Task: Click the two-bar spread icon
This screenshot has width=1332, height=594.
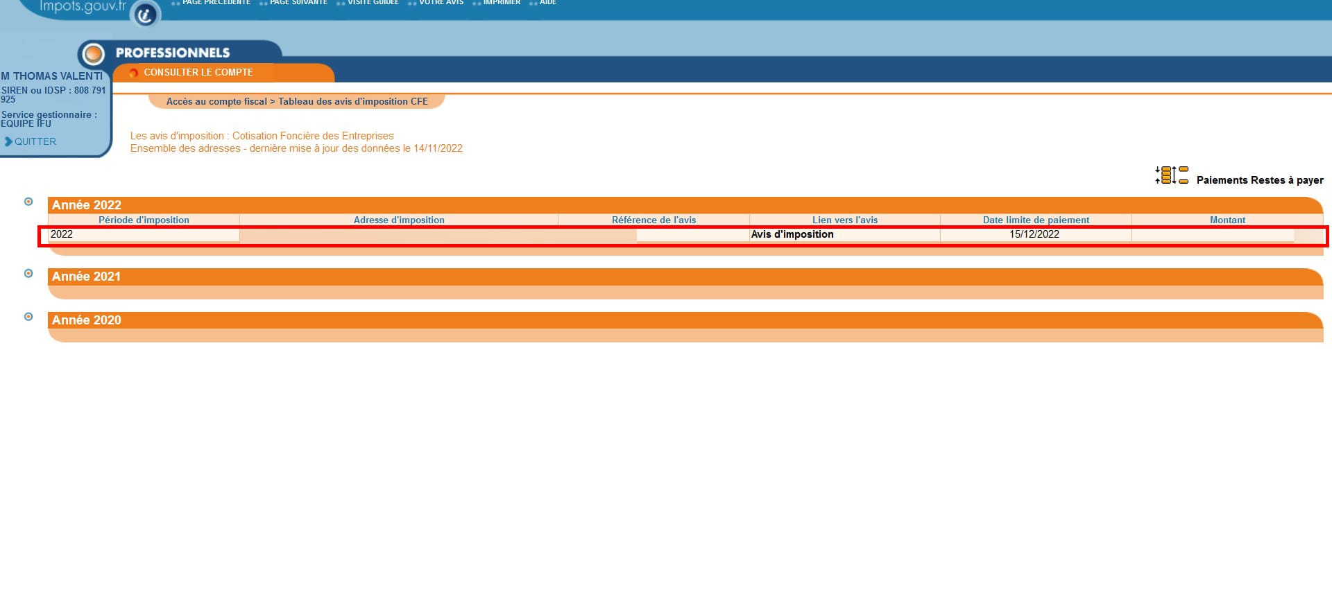Action: (x=1184, y=175)
